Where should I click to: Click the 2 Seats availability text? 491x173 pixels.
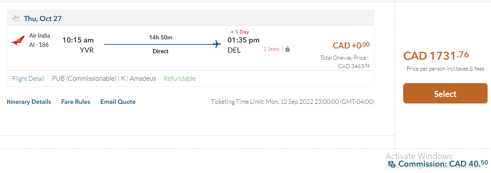point(271,49)
